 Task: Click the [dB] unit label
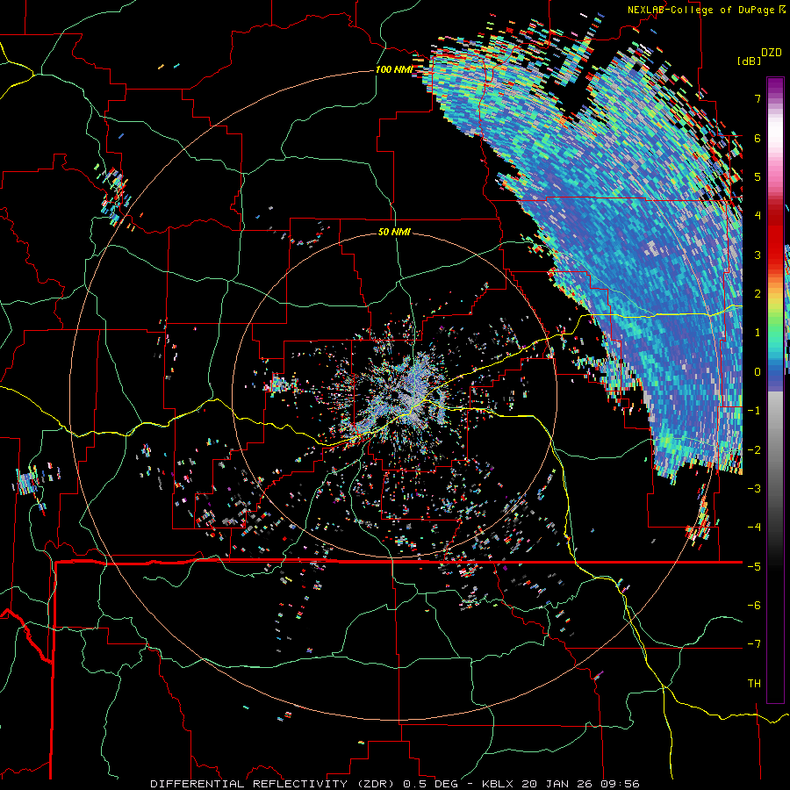(x=749, y=61)
